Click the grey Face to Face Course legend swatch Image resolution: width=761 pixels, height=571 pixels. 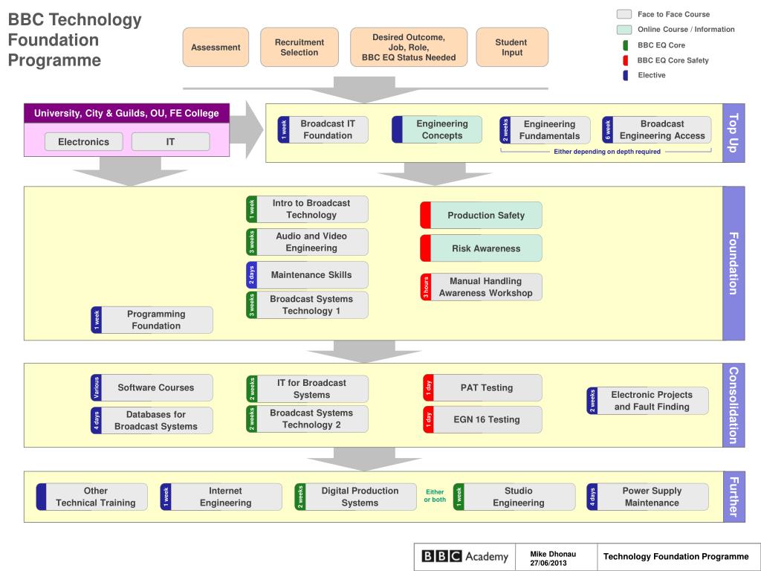624,14
